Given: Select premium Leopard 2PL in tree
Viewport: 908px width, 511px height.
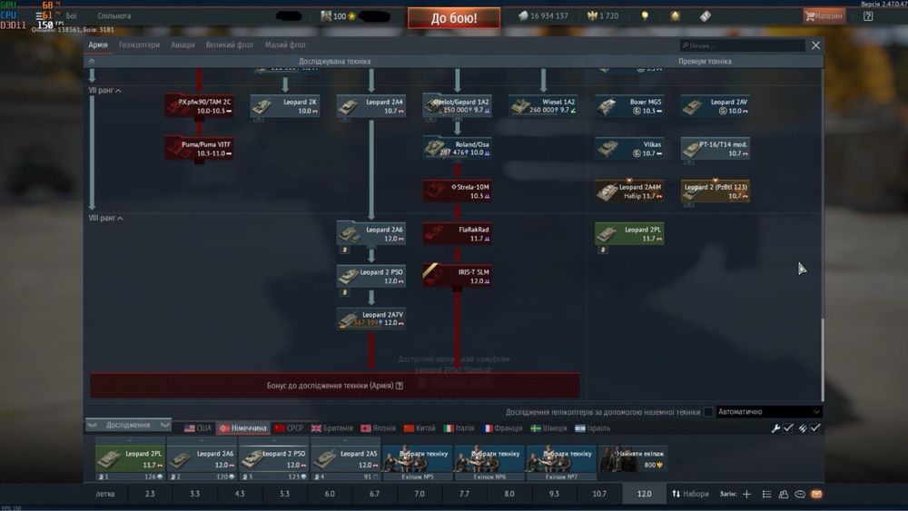Looking at the screenshot, I should [x=629, y=233].
